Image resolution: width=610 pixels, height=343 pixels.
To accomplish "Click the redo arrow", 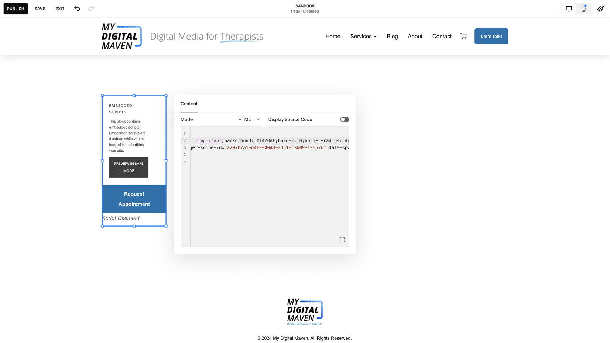I will 91,8.
